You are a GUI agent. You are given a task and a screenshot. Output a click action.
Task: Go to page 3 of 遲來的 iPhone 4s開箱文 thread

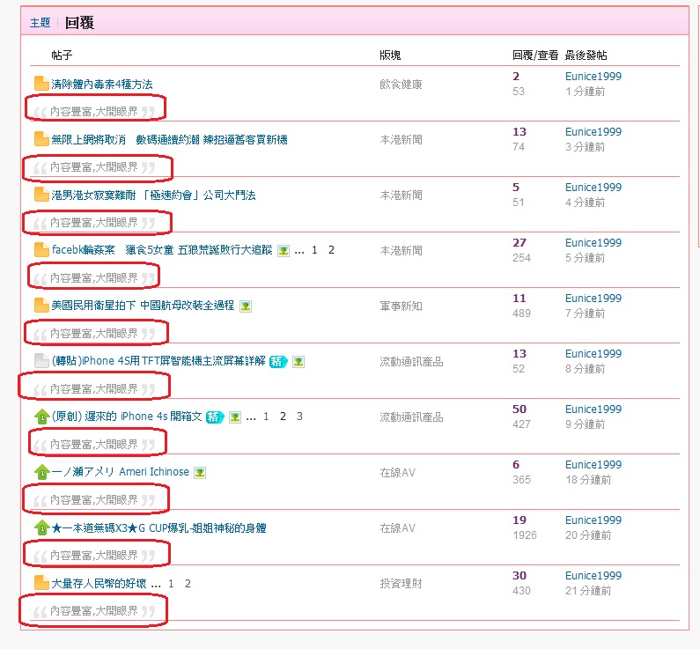[x=299, y=417]
